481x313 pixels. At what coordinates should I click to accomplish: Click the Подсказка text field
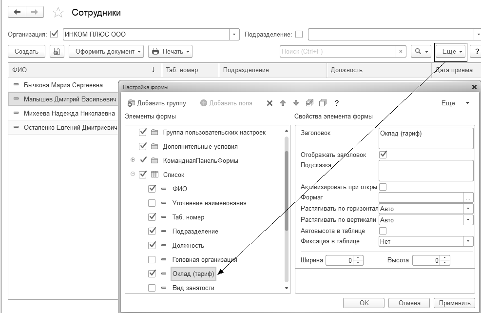click(426, 170)
